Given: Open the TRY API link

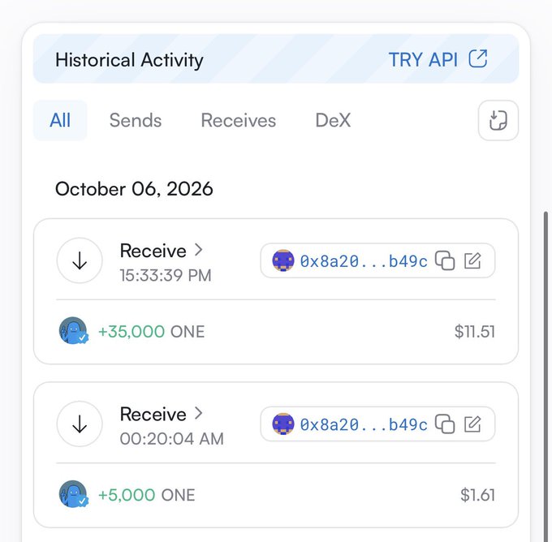Looking at the screenshot, I should tap(438, 59).
